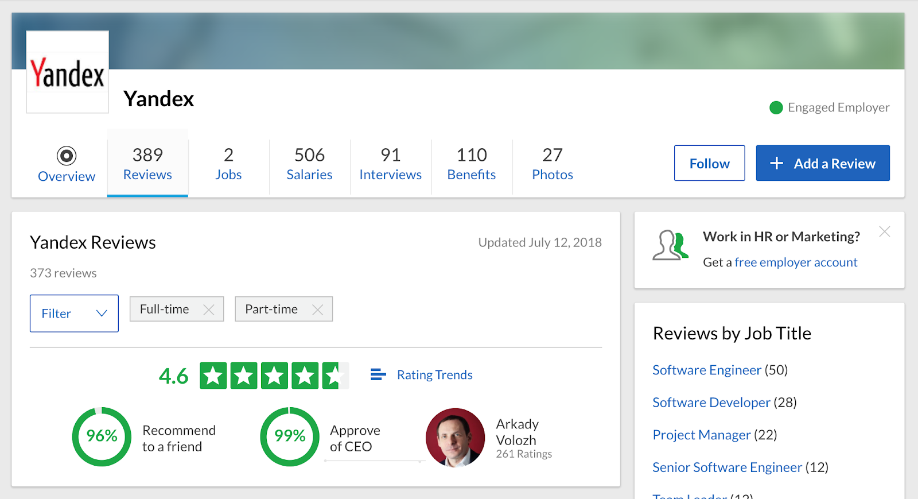
Task: View the Photos tab
Action: tap(552, 164)
